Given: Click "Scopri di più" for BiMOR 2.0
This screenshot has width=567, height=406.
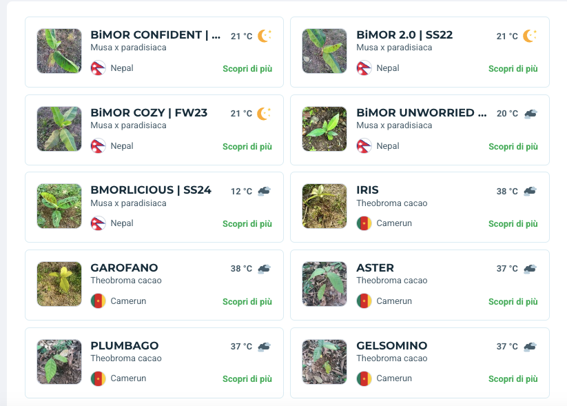Looking at the screenshot, I should tap(513, 69).
